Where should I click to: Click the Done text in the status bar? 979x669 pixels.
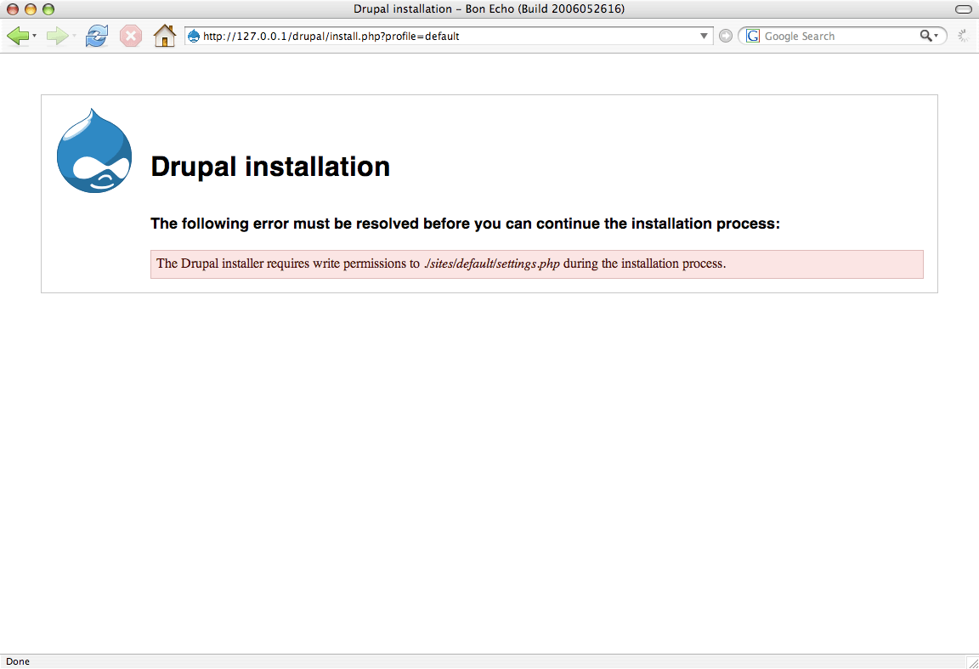click(18, 660)
